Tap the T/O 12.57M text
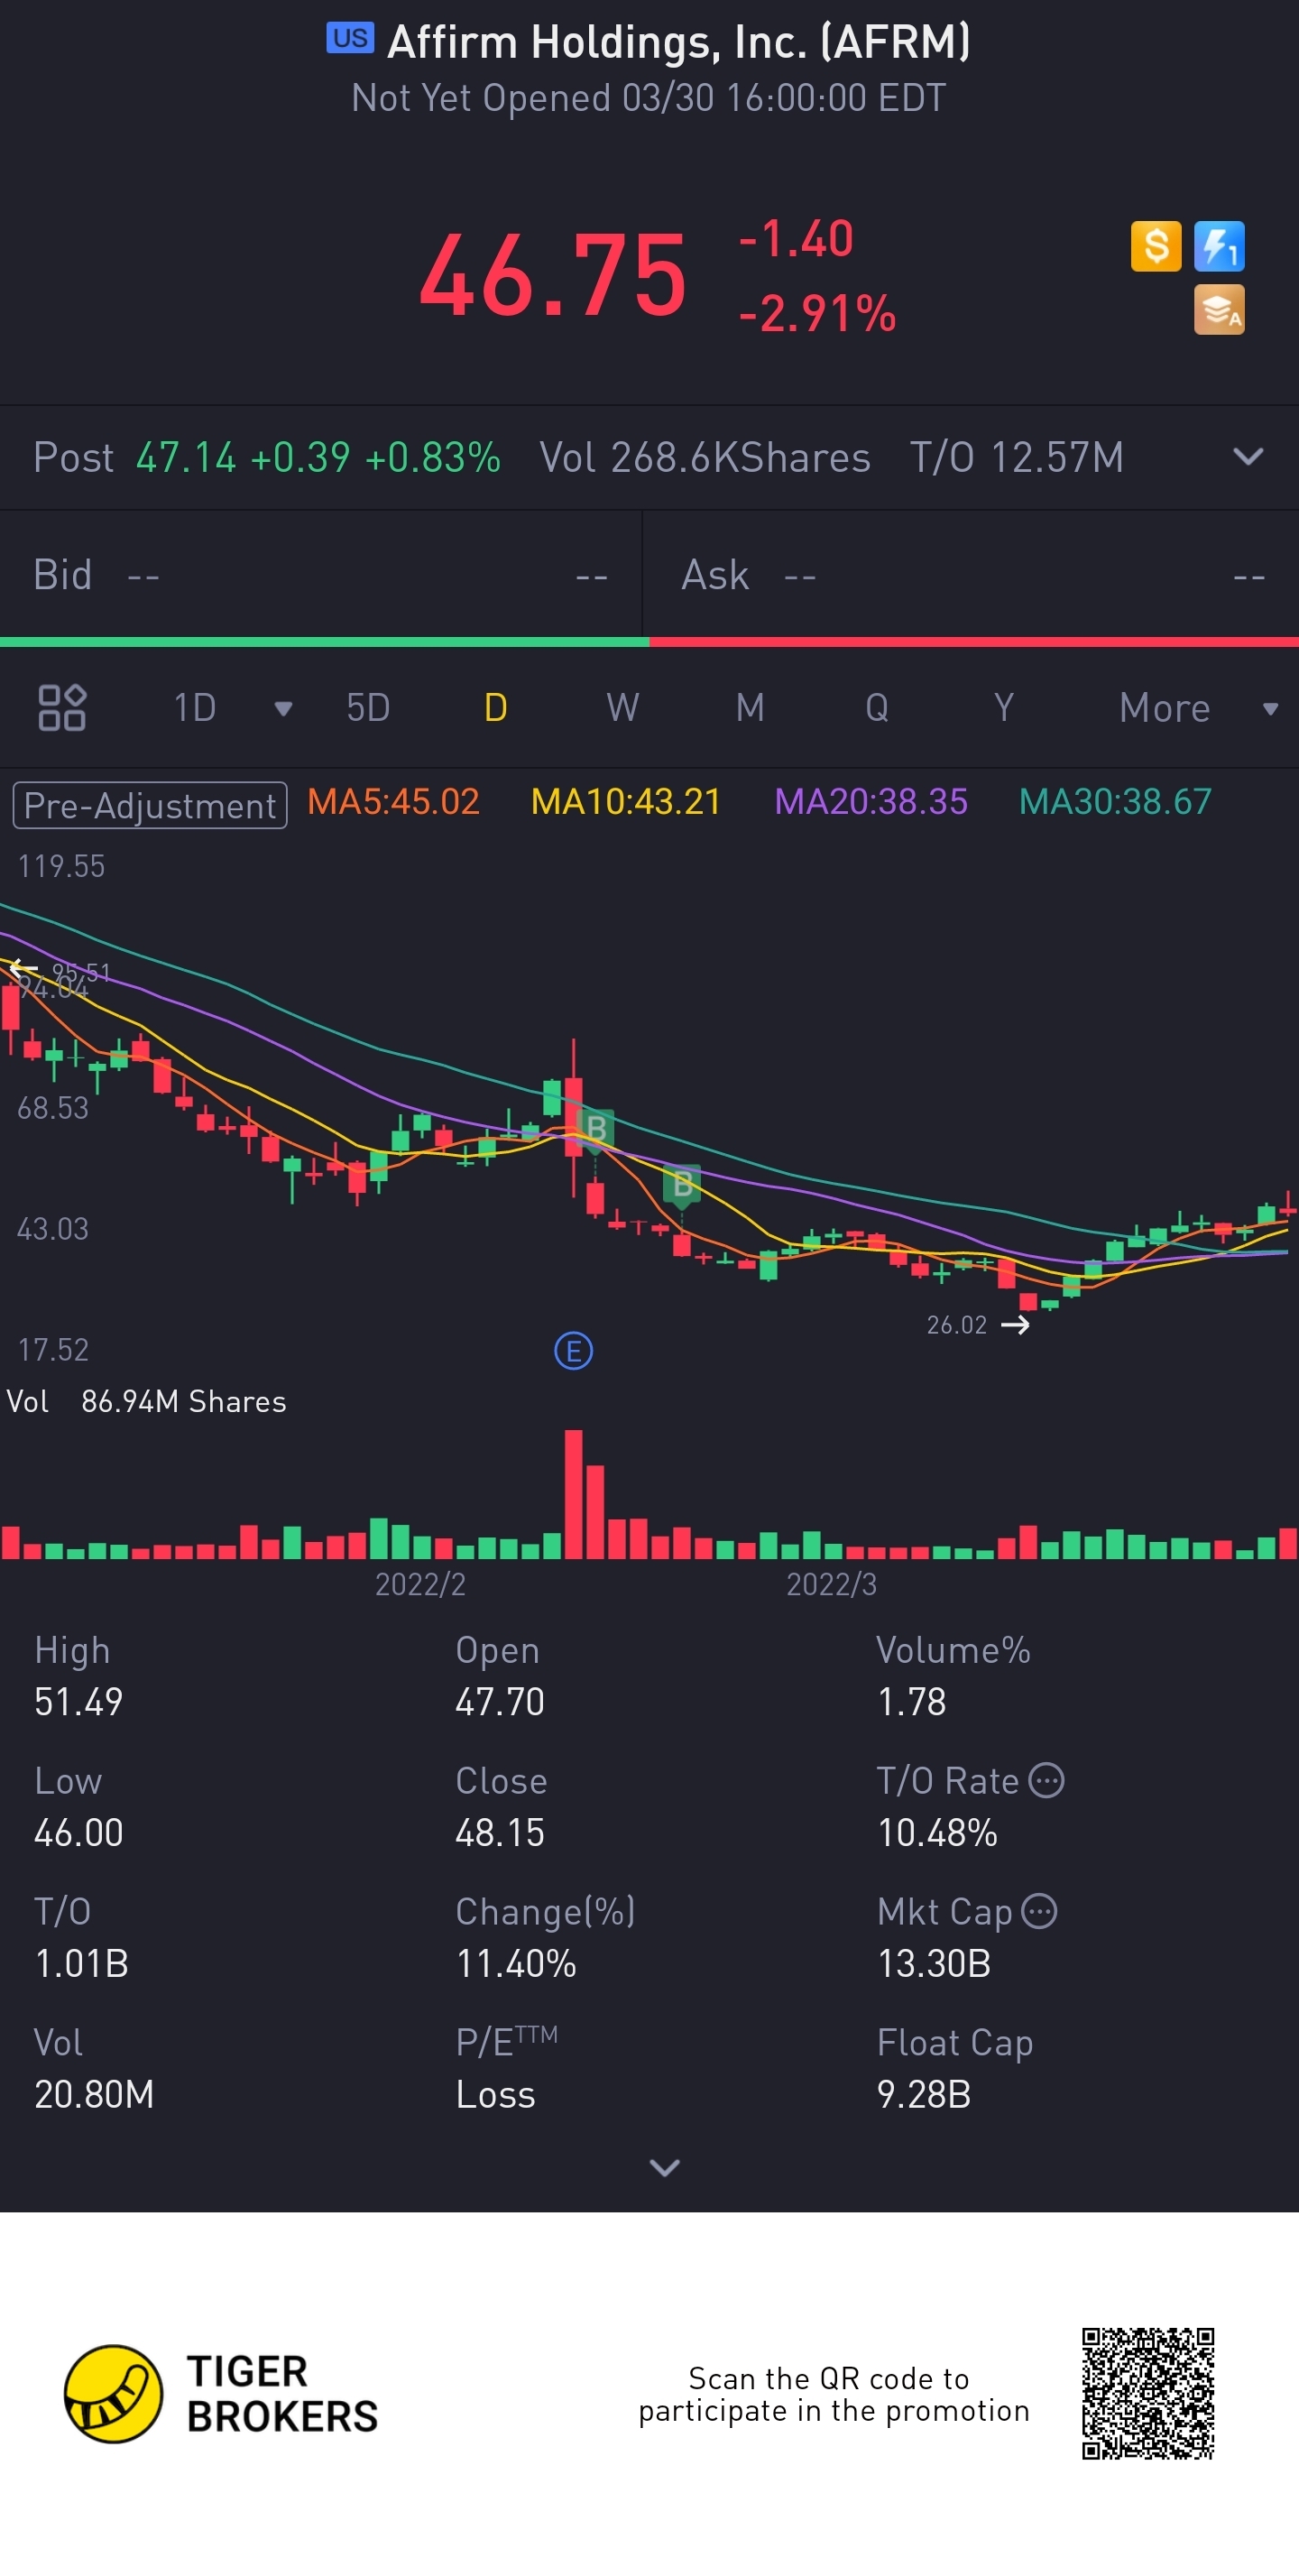Viewport: 1299px width, 2576px height. pyautogui.click(x=1017, y=457)
